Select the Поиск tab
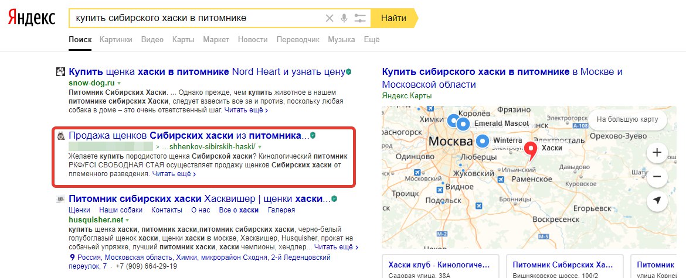The image size is (686, 278). point(80,40)
